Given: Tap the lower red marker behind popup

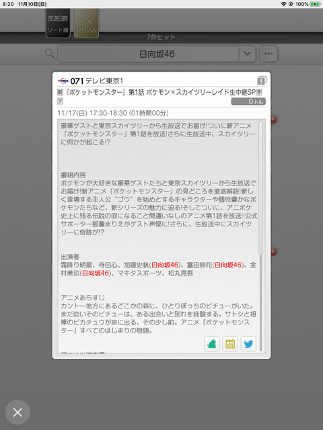Looking at the screenshot, I should [x=274, y=251].
